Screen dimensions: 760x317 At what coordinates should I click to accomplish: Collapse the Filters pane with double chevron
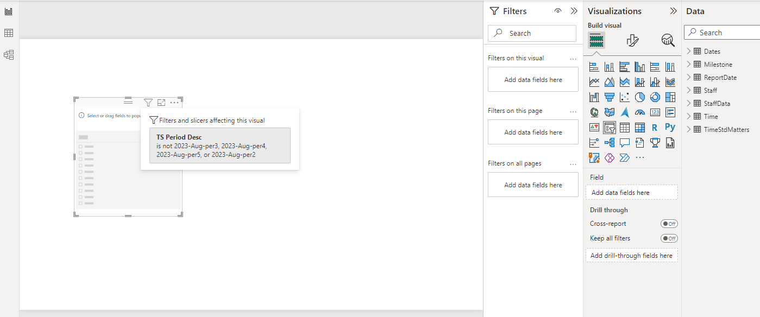(x=574, y=11)
